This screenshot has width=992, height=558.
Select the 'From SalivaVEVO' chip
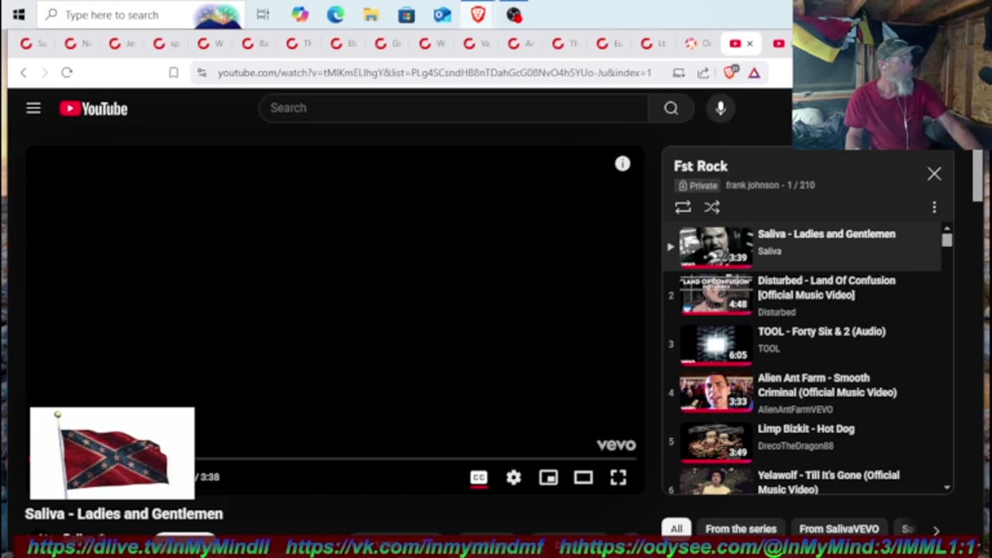(839, 529)
